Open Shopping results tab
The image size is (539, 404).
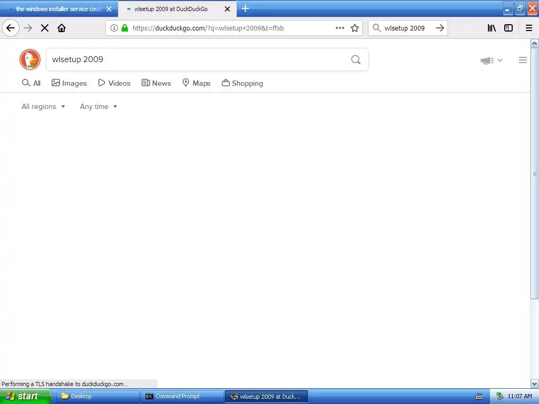(242, 83)
